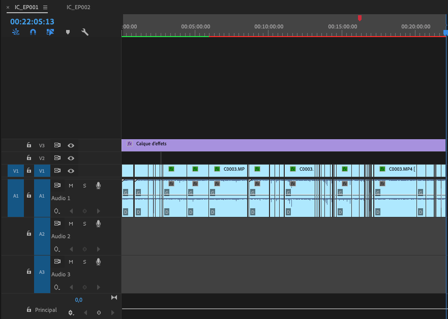This screenshot has width=448, height=319.
Task: Open Principal track keyframe dropdown
Action: 71,312
